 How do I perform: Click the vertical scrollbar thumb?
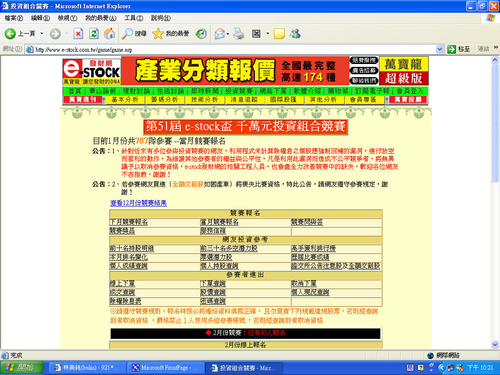coord(495,123)
